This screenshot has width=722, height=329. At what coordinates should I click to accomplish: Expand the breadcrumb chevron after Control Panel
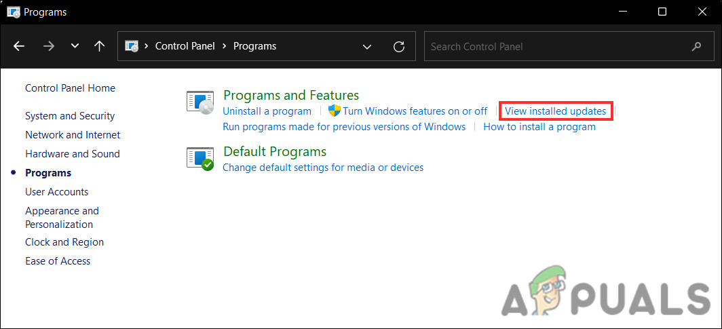click(x=224, y=46)
